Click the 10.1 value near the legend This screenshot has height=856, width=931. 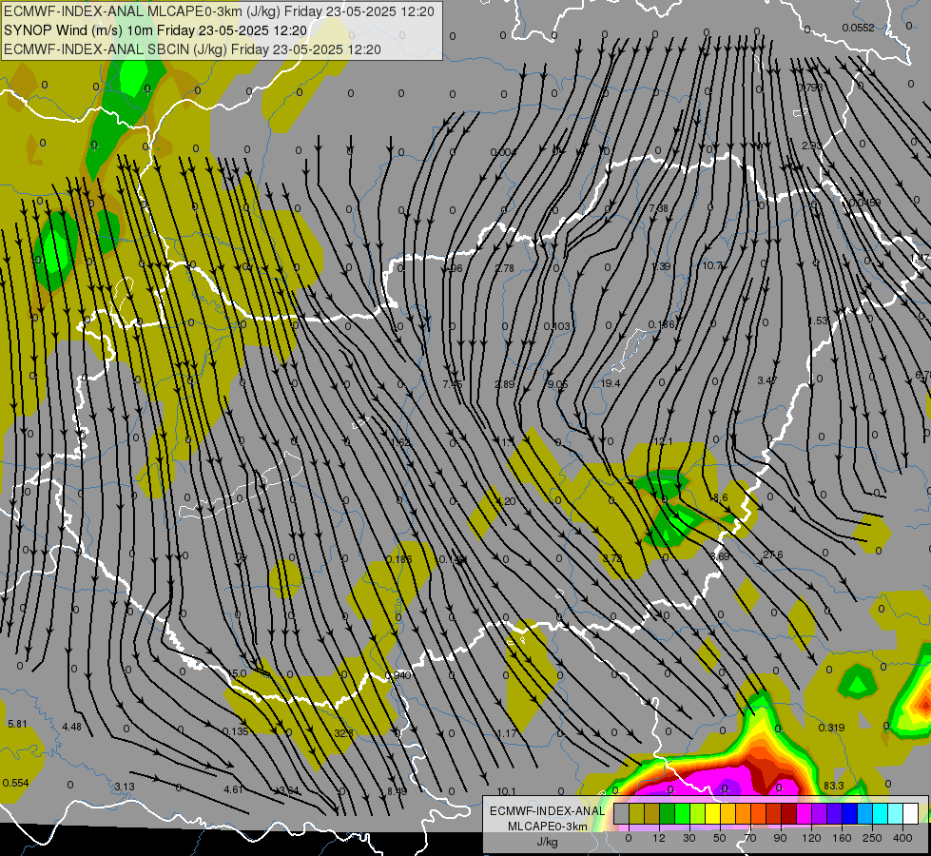(x=506, y=791)
